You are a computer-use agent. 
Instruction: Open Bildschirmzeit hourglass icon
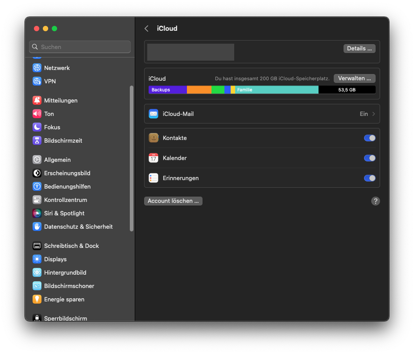point(37,140)
